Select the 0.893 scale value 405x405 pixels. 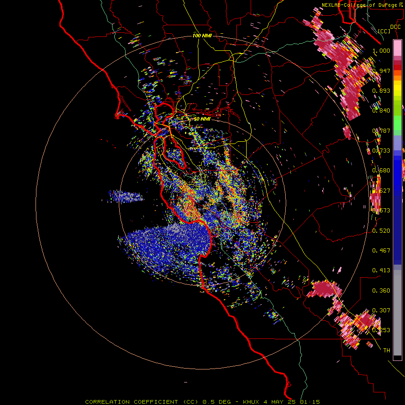(x=381, y=90)
